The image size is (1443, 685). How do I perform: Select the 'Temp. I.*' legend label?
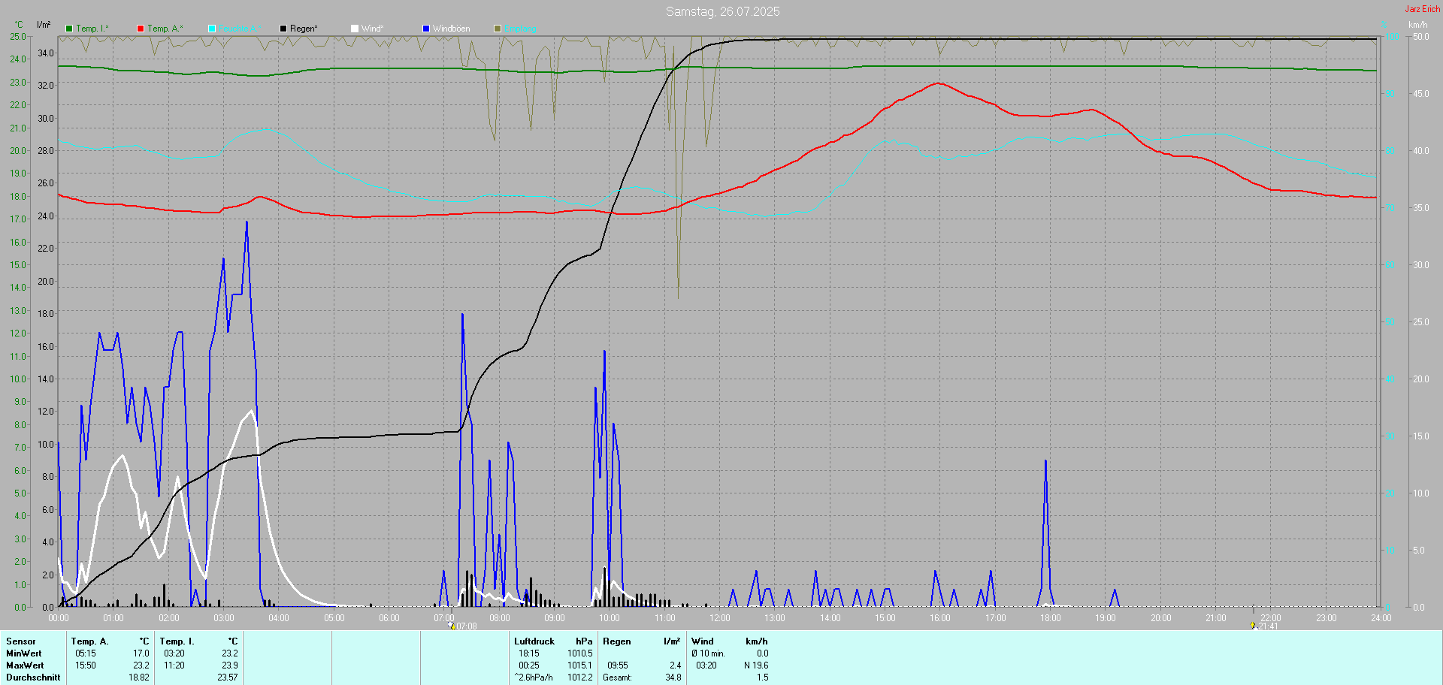[x=92, y=29]
